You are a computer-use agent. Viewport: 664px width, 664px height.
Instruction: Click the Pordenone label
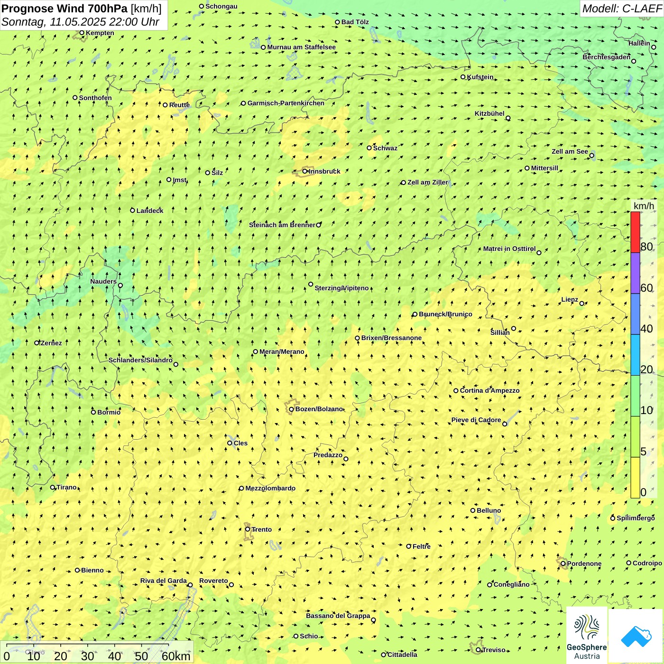[x=584, y=563]
